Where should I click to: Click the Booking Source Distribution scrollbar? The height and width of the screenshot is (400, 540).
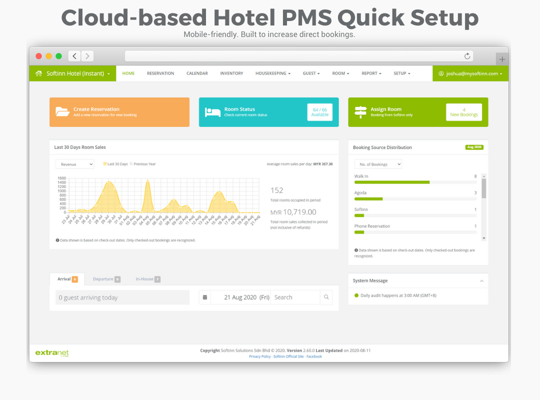[483, 189]
